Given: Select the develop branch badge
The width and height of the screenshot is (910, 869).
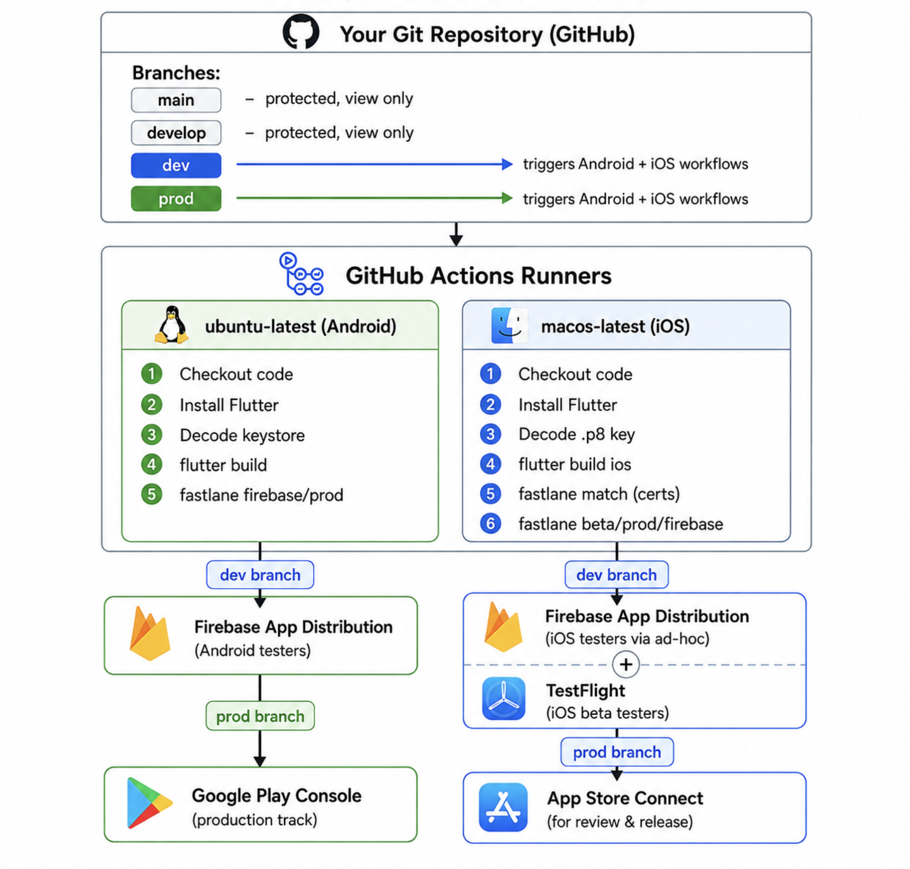Looking at the screenshot, I should 176,133.
